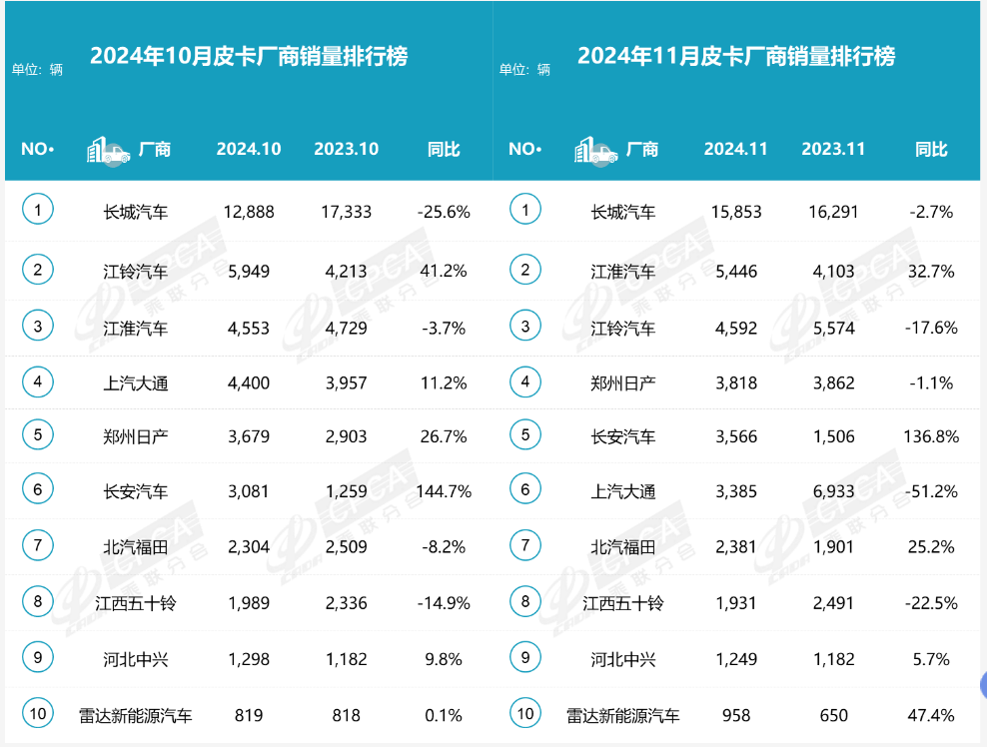Click the sales value 5,446
Screen dimensions: 987x747
pos(736,272)
